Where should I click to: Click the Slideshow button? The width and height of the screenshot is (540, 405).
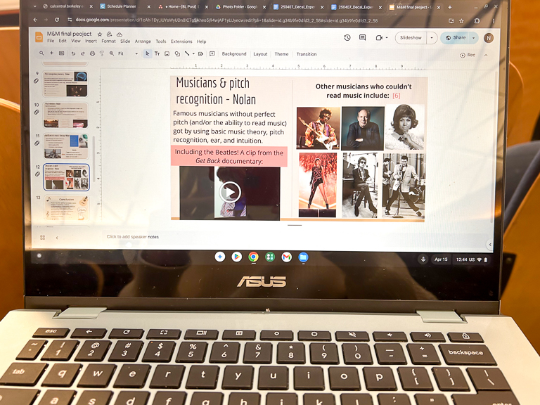click(411, 38)
